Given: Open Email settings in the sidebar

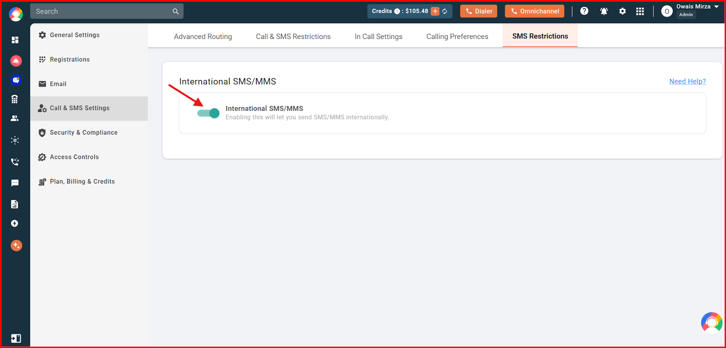Looking at the screenshot, I should pyautogui.click(x=89, y=84).
